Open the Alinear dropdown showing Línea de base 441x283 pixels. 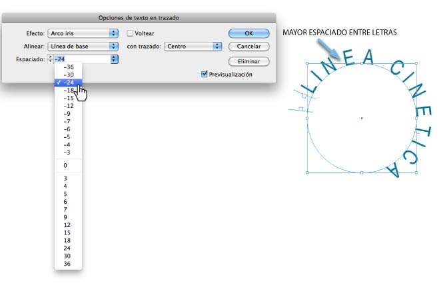(83, 47)
